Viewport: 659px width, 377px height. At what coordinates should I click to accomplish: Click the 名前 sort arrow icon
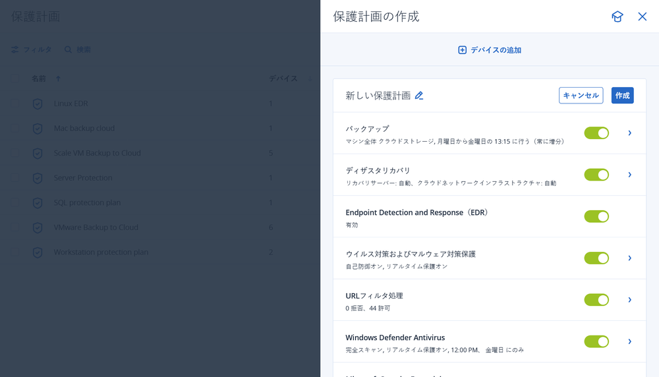[x=58, y=78]
